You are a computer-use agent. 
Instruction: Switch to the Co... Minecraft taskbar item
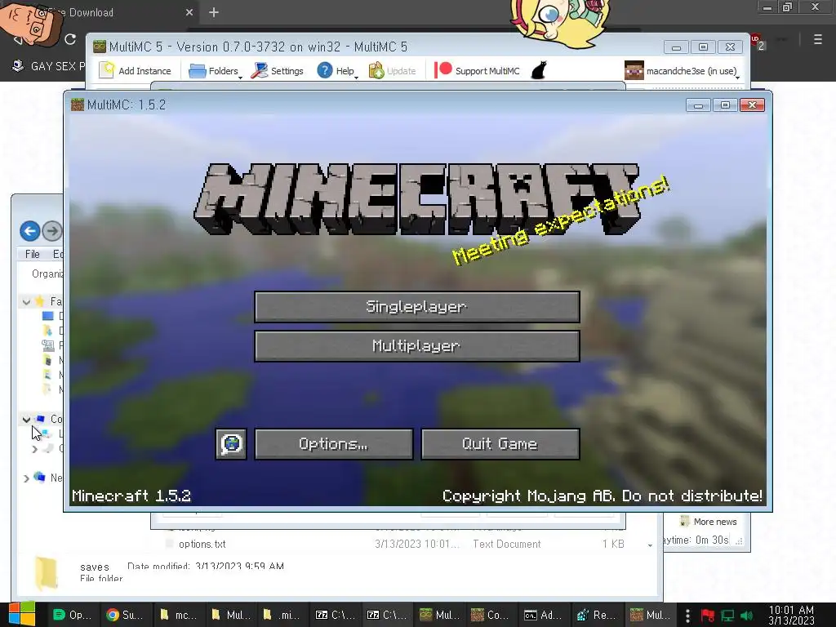pos(491,615)
